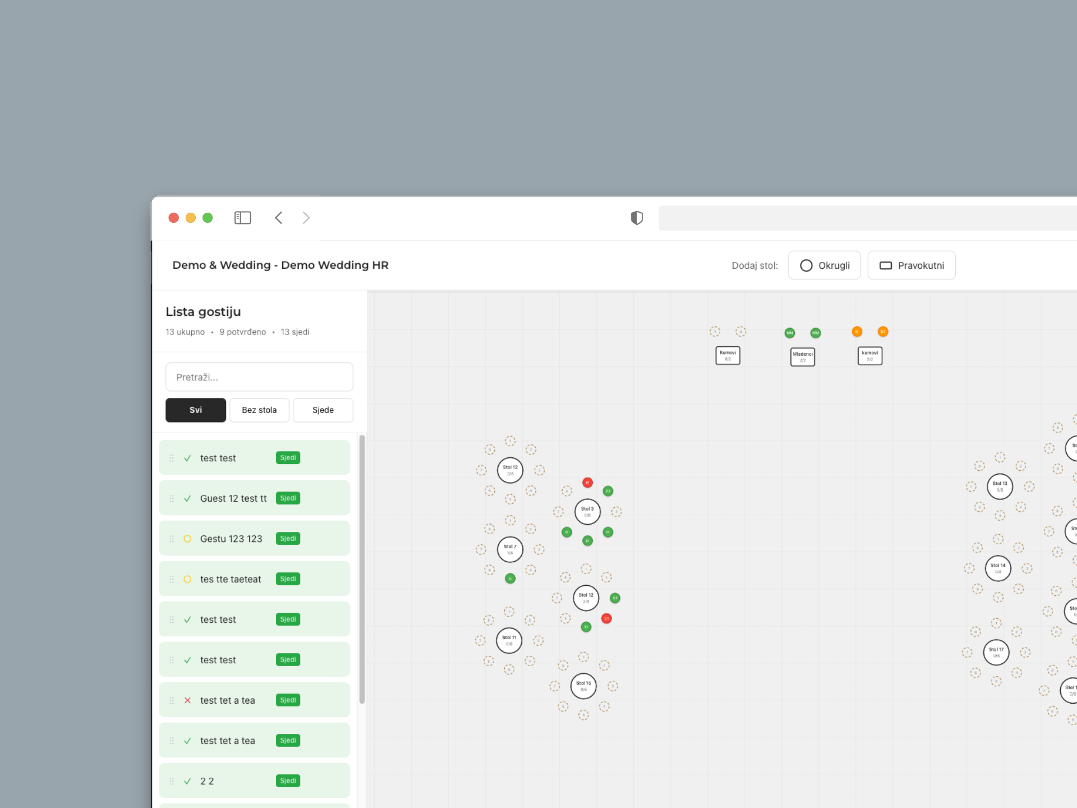Select rectangular table kumovi 2/2

pyautogui.click(x=870, y=356)
